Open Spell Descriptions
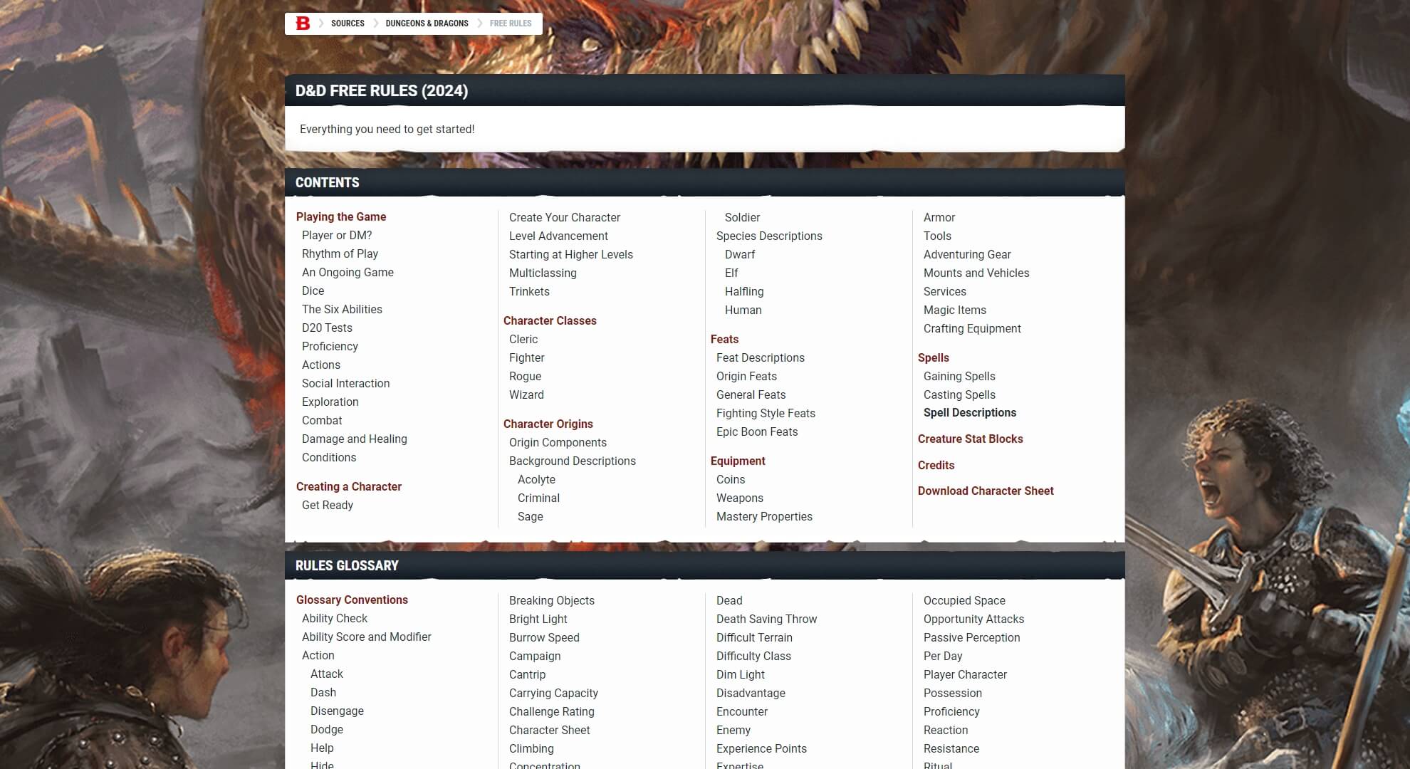1410x769 pixels. click(970, 412)
